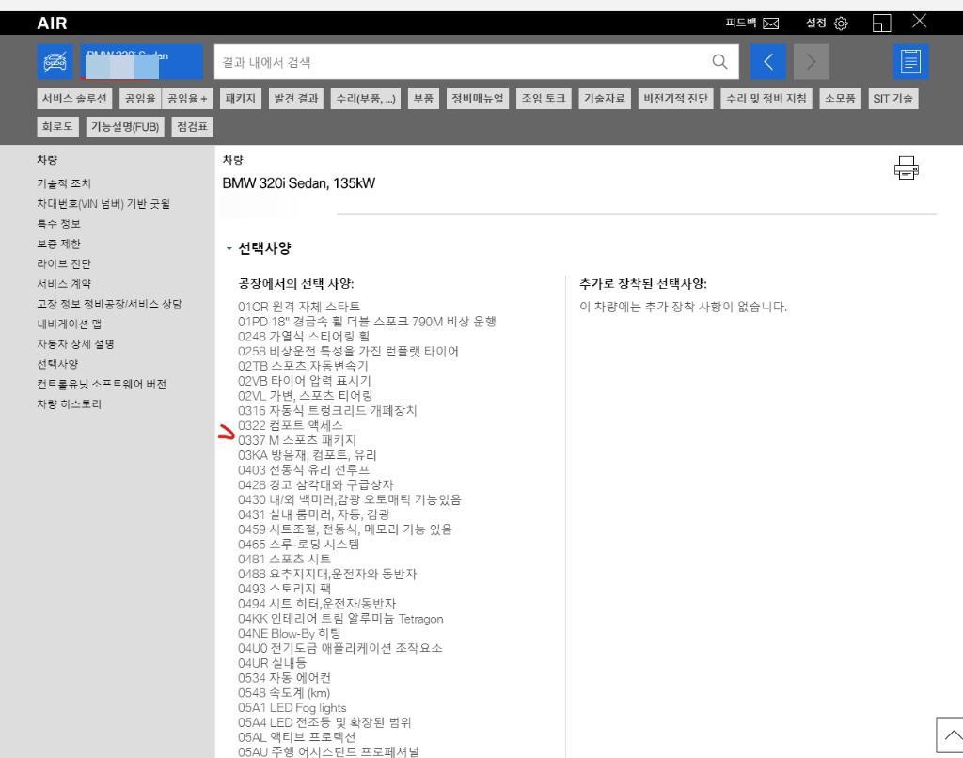Select the 회로도 tab

[x=58, y=126]
